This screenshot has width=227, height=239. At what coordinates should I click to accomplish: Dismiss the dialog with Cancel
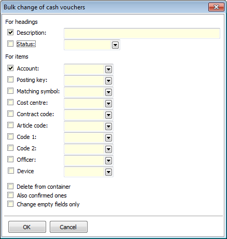coord(68,227)
